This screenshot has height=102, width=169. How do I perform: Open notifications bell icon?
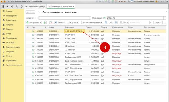coord(22,6)
